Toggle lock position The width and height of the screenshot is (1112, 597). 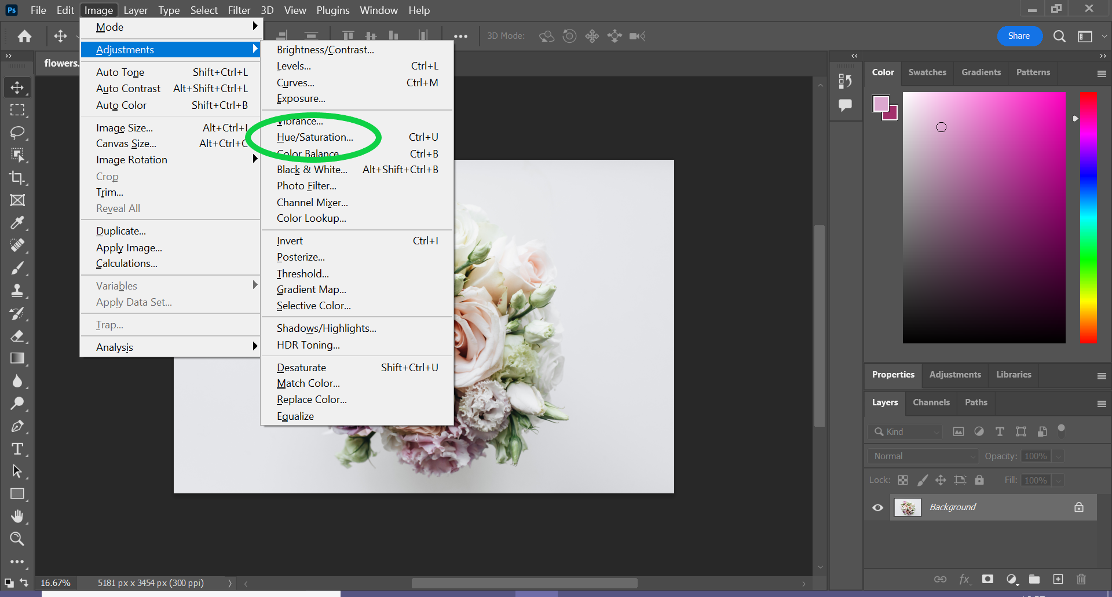click(x=941, y=480)
